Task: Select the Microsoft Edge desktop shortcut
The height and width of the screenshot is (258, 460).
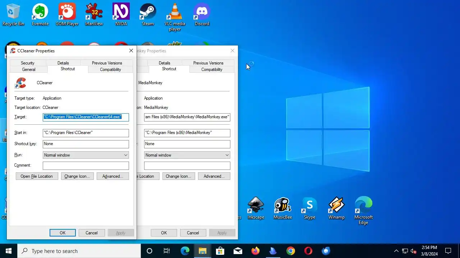Action: tap(363, 211)
